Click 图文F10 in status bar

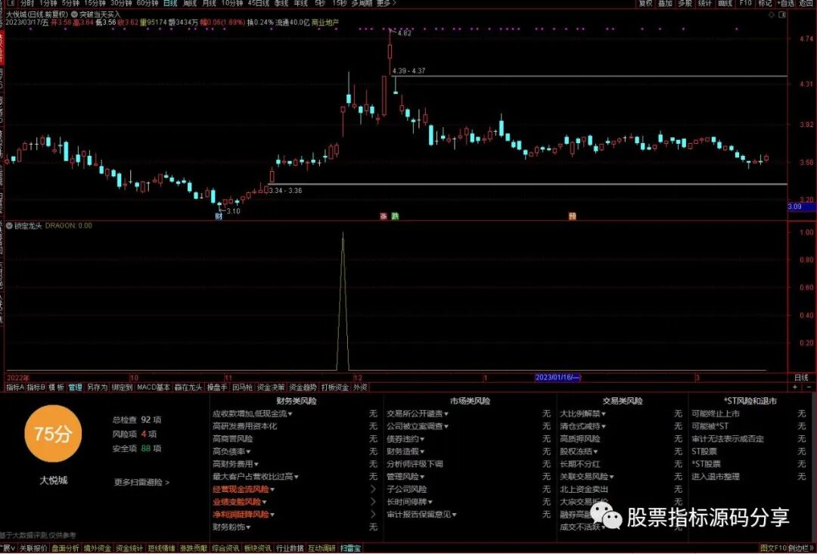pos(772,548)
